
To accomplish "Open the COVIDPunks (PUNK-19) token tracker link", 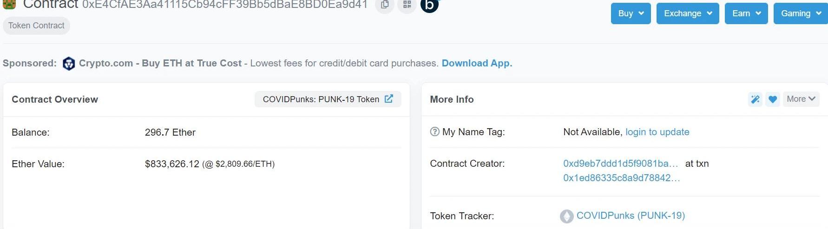I will click(631, 216).
